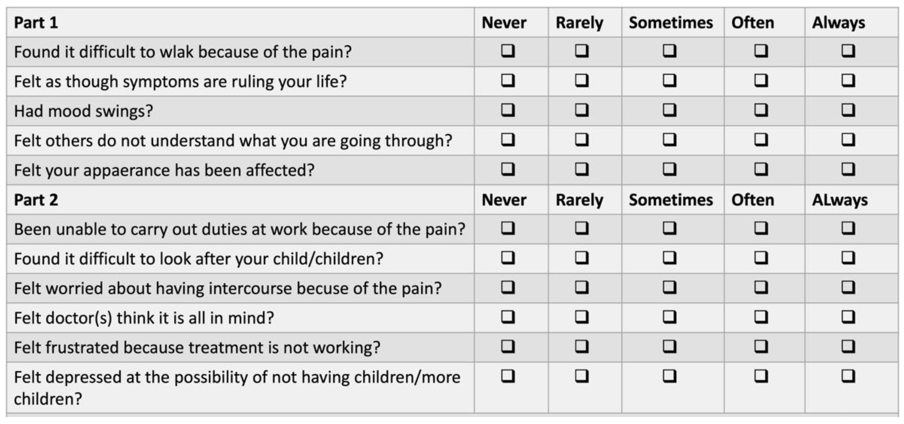Check Rarely for doctor(s) think all in mind
The image size is (904, 424).
point(581,318)
